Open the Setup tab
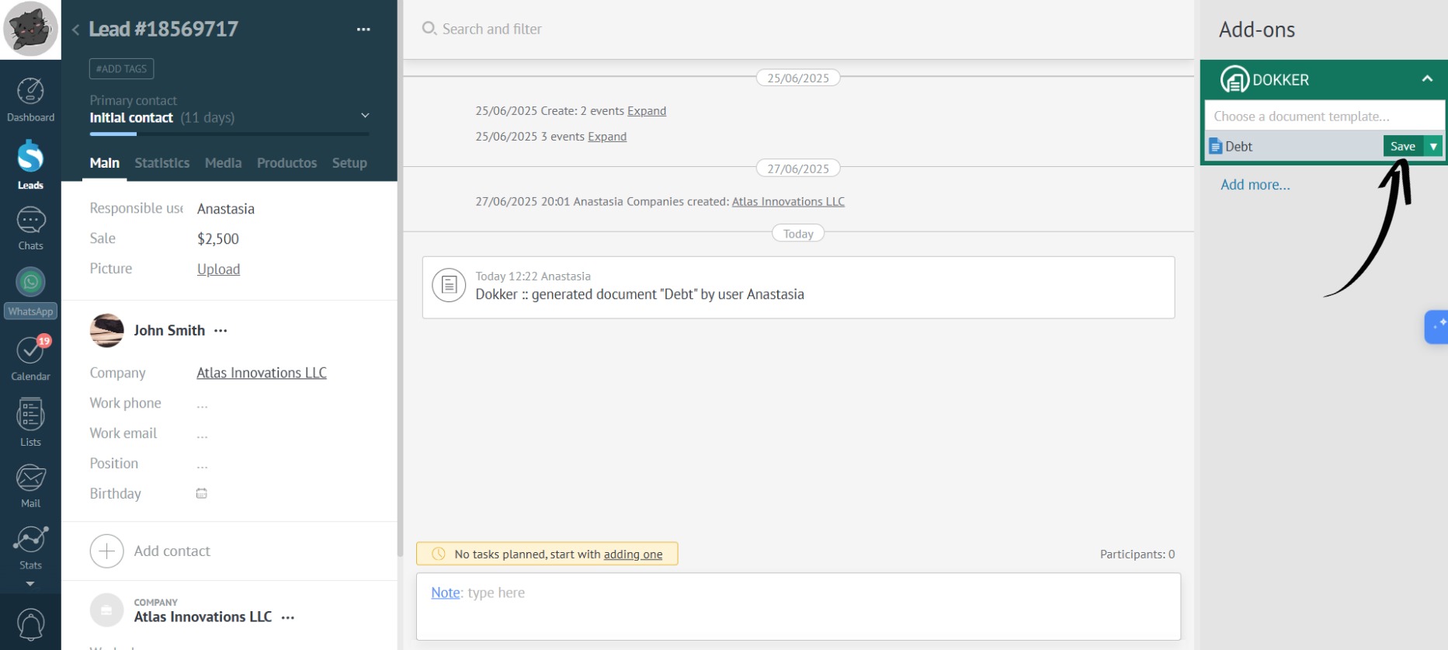 (x=349, y=163)
